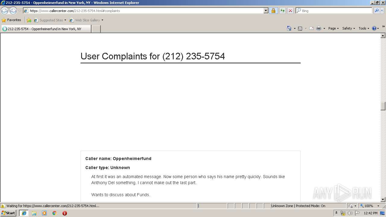Image resolution: width=386 pixels, height=217 pixels.
Task: Select the Oppenheimerfund in New York tab
Action: [46, 29]
